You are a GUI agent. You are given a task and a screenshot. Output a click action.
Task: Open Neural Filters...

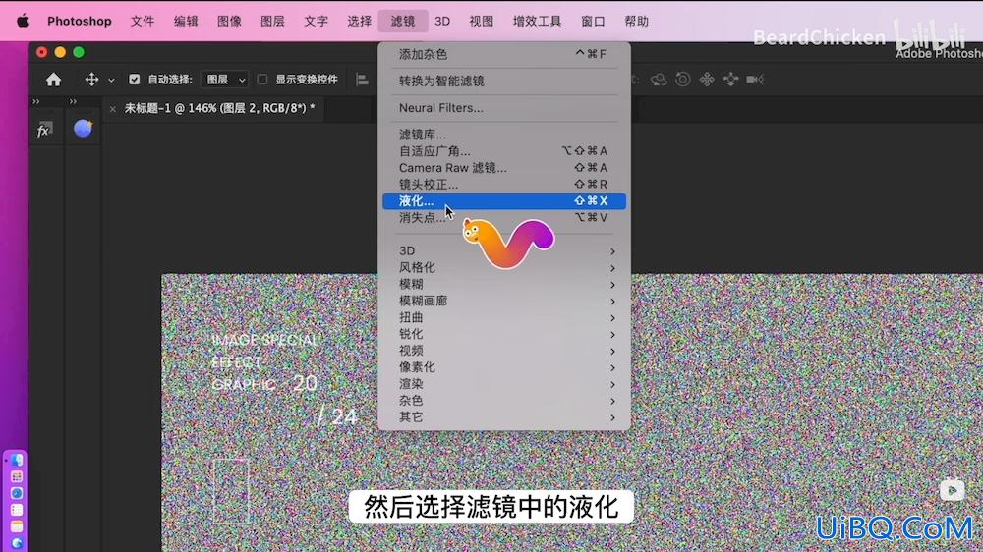[504, 108]
